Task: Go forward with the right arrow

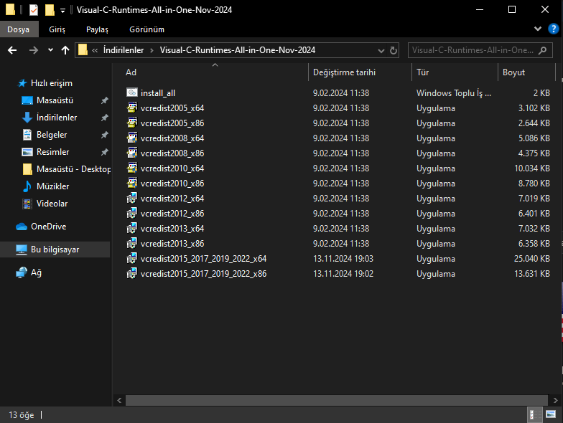Action: 33,50
